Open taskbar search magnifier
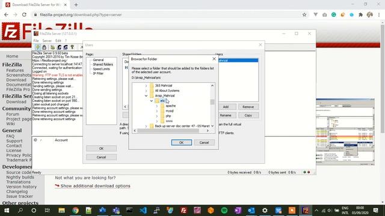Image resolution: width=385 pixels, height=216 pixels. point(20,211)
